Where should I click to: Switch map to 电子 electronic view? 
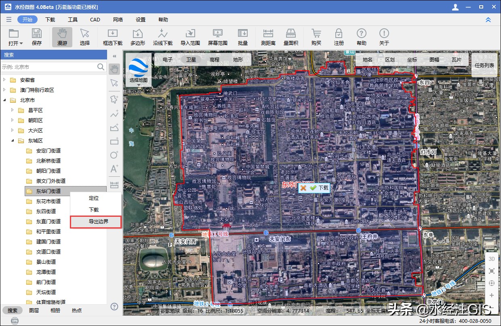pyautogui.click(x=168, y=59)
